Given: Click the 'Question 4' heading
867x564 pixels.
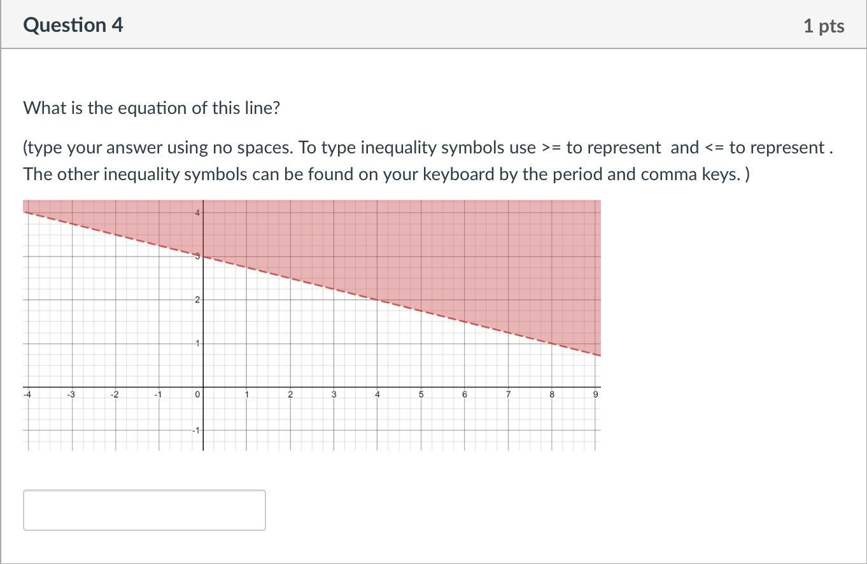Looking at the screenshot, I should pyautogui.click(x=73, y=25).
